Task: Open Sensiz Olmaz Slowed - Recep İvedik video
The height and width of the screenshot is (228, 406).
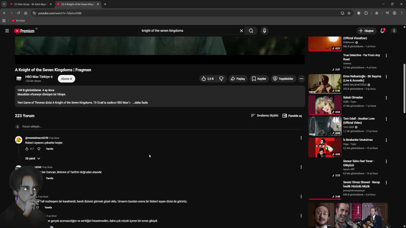Action: [x=361, y=184]
